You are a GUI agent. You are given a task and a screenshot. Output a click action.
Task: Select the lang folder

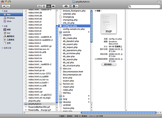pos(74,99)
